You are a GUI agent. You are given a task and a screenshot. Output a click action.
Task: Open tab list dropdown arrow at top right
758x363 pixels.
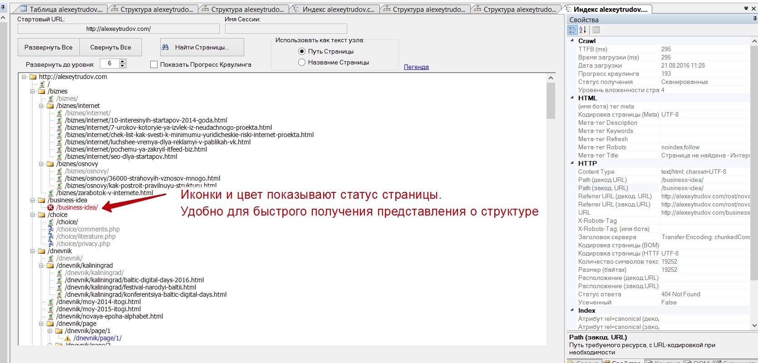pyautogui.click(x=746, y=9)
